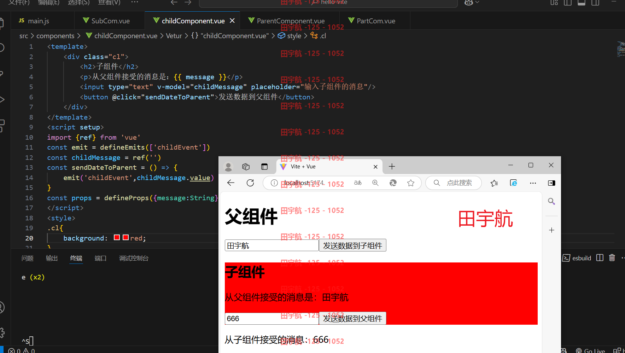Click the second red color swatch on line 20
625x353 pixels.
(125, 237)
